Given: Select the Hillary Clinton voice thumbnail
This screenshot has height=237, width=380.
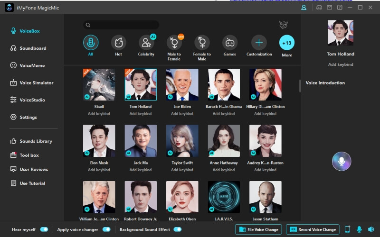Looking at the screenshot, I should pos(266,84).
